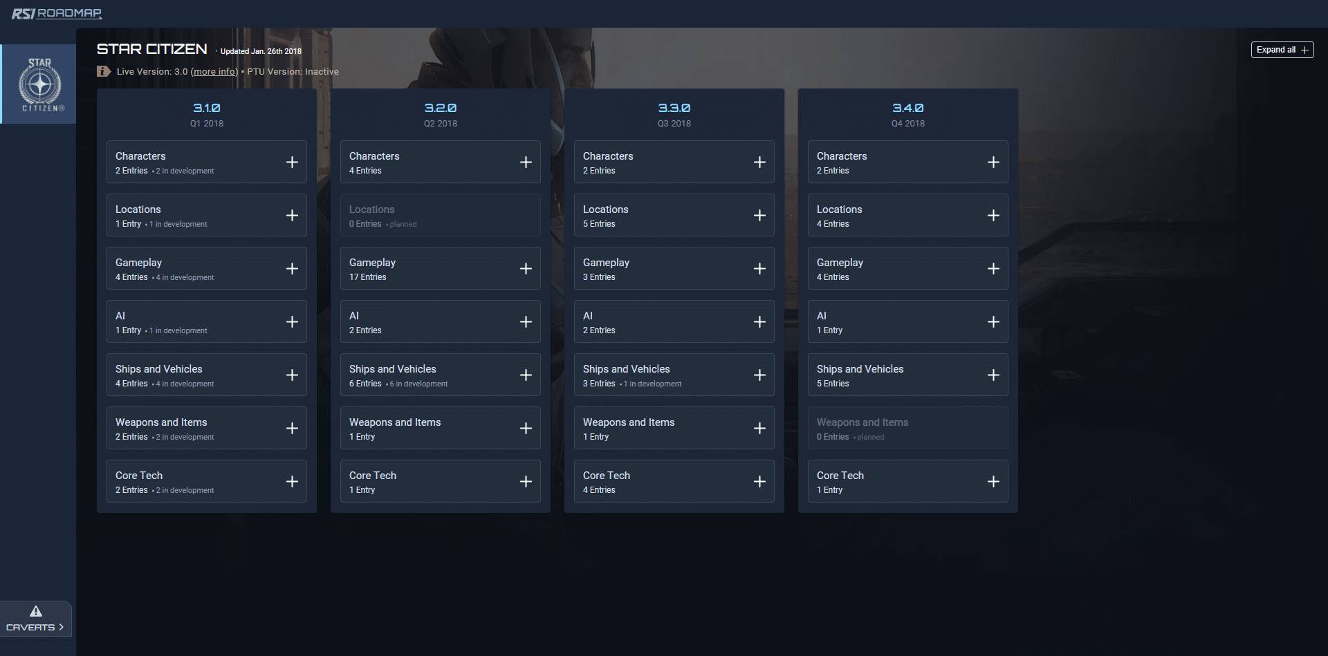The width and height of the screenshot is (1328, 656).
Task: Click plus icon on 3.2.0 Gameplay
Action: tap(526, 269)
